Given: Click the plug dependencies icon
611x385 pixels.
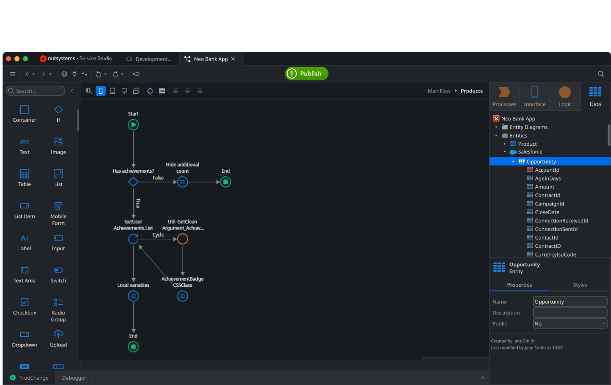Looking at the screenshot, I should [74, 74].
